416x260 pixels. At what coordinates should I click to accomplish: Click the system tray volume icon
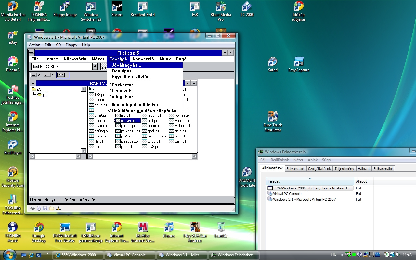point(398,255)
